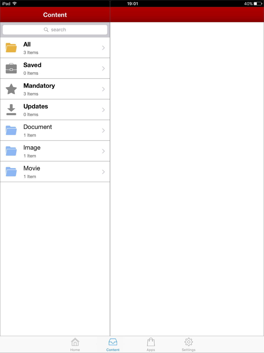Tap the search magnifier icon

pos(46,30)
